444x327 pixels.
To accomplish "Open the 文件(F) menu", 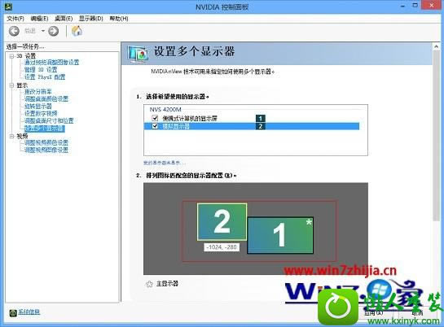I will coord(15,19).
